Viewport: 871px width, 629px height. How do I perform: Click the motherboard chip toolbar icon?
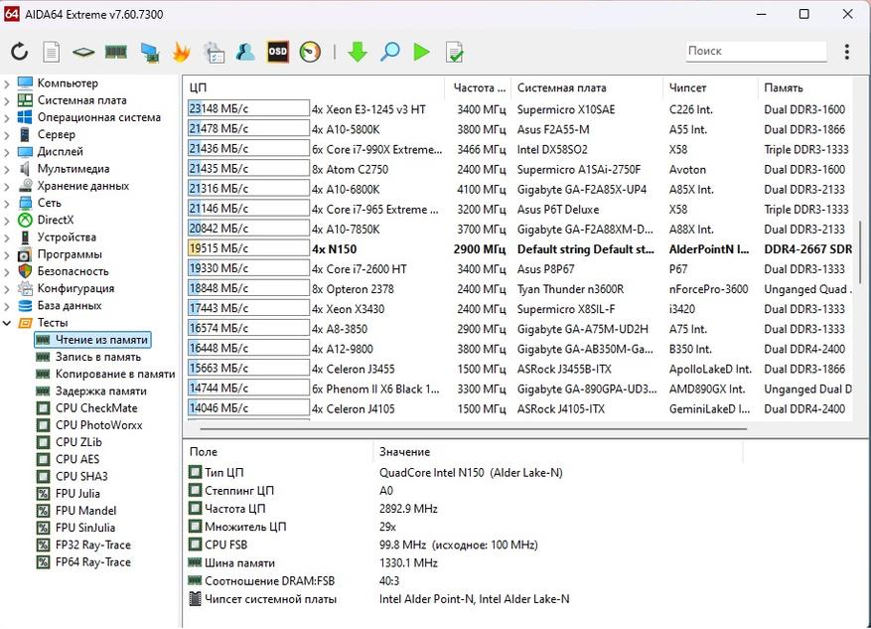(x=83, y=53)
